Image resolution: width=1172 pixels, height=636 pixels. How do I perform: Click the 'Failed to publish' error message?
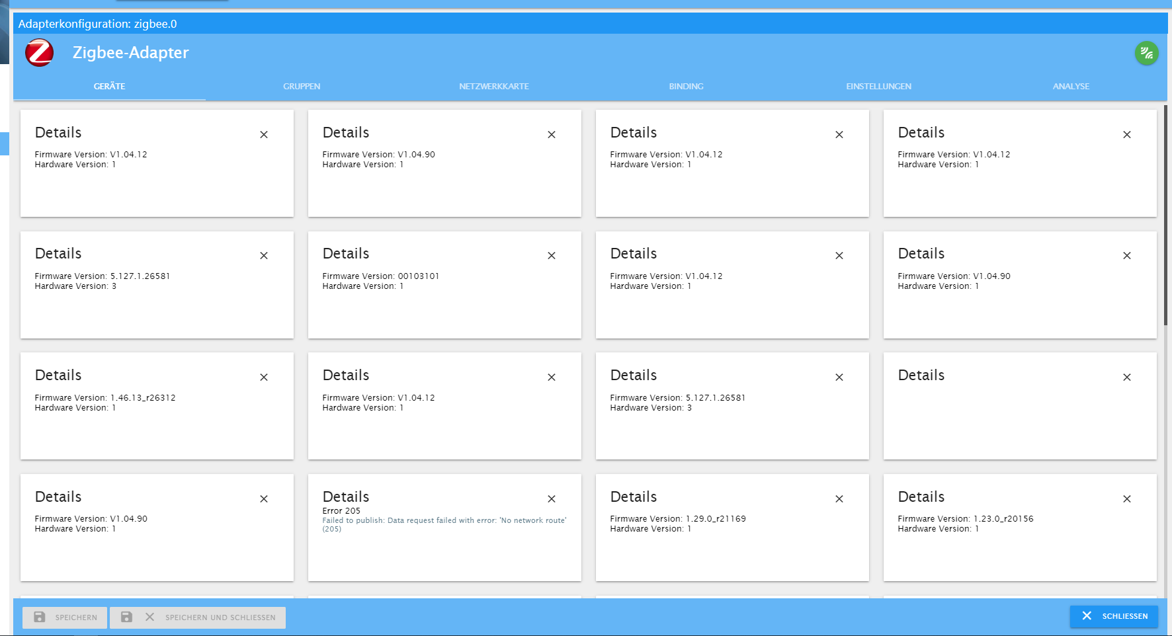444,525
